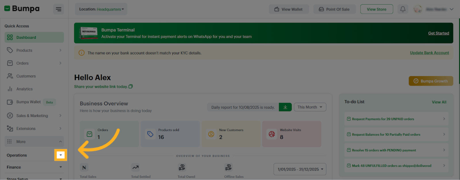This screenshot has width=460, height=180.
Task: Expand the Finance section arrow
Action: pos(61,167)
